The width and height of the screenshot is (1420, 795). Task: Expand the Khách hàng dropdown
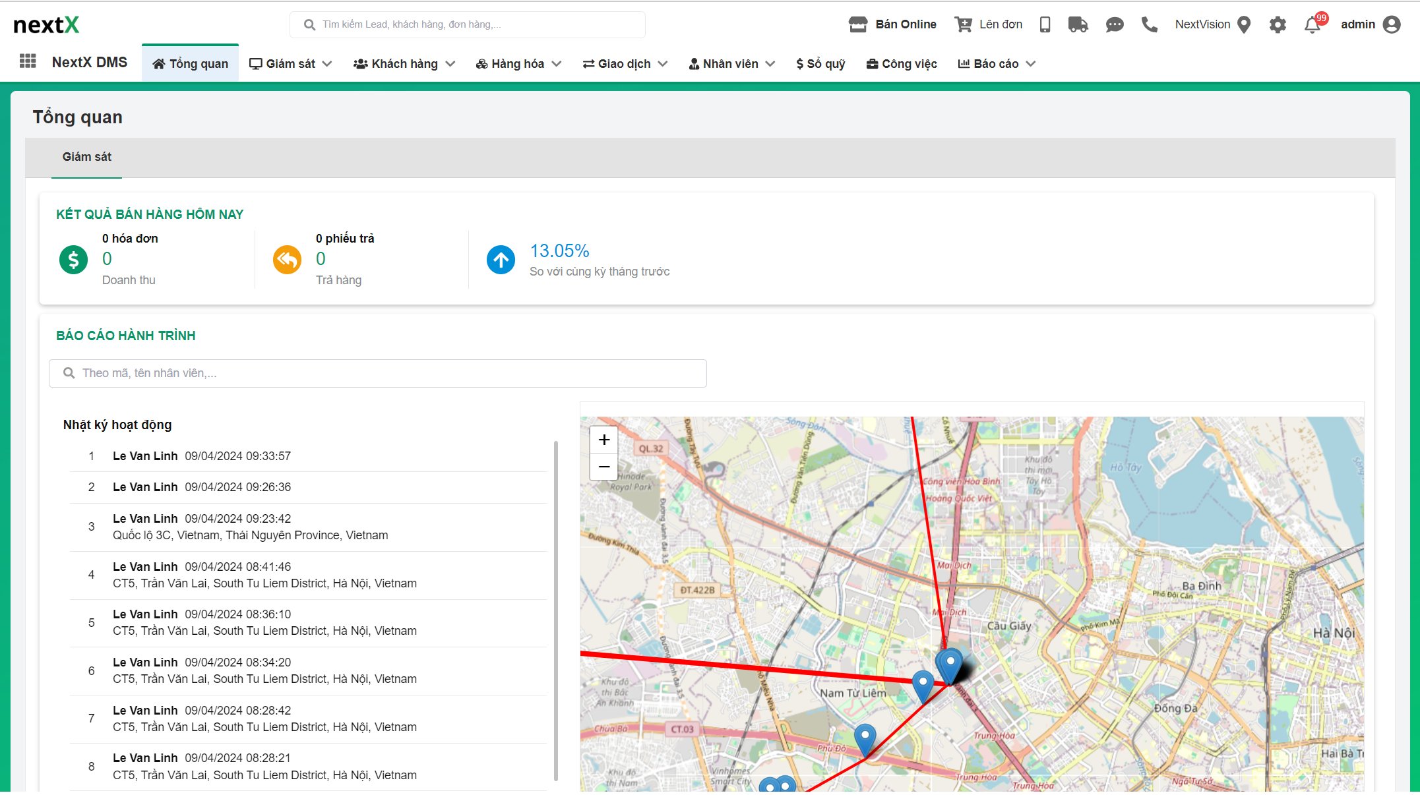404,63
